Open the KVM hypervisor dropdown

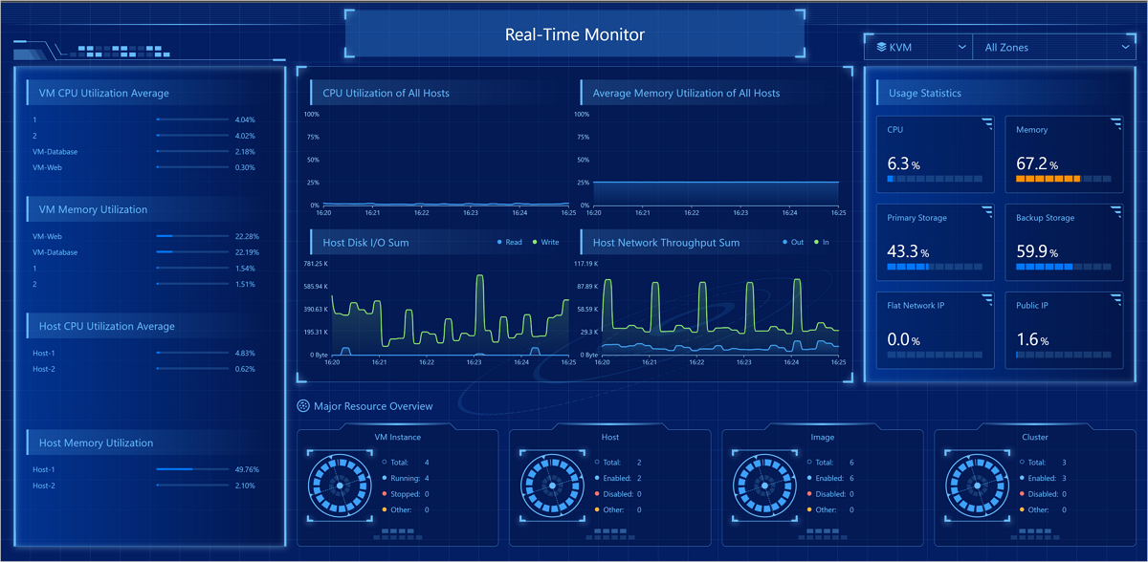pyautogui.click(x=917, y=47)
